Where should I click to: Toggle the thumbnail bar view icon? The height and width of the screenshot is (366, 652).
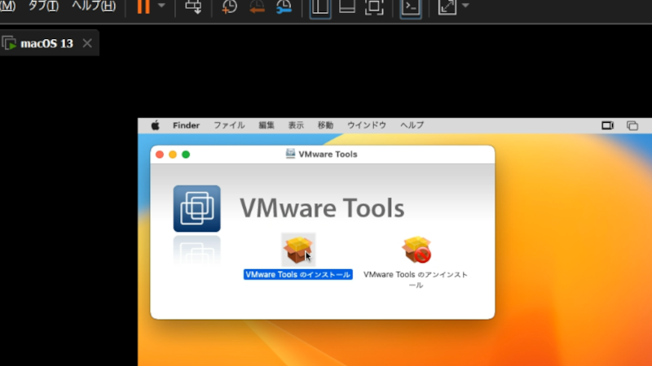pyautogui.click(x=347, y=7)
